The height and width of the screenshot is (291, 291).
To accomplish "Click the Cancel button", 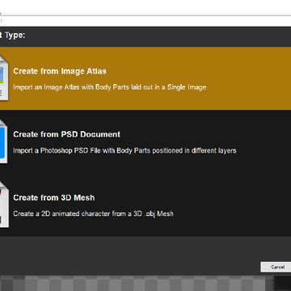I will click(x=276, y=267).
